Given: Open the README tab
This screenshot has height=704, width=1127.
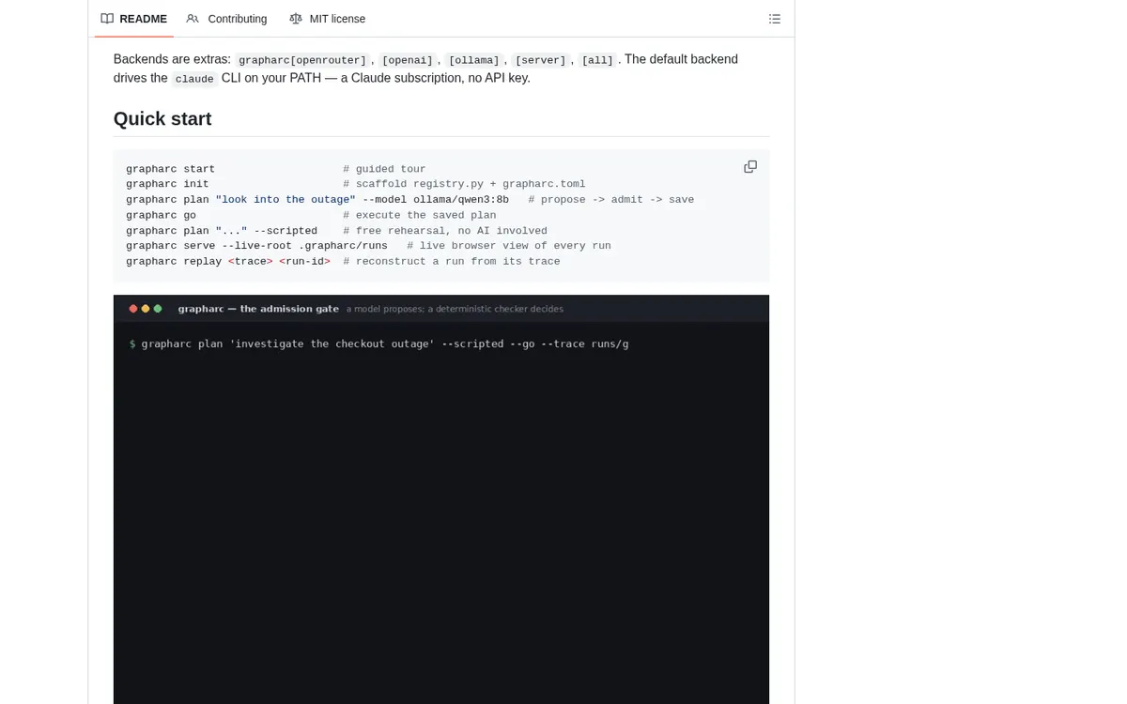Looking at the screenshot, I should (x=133, y=19).
